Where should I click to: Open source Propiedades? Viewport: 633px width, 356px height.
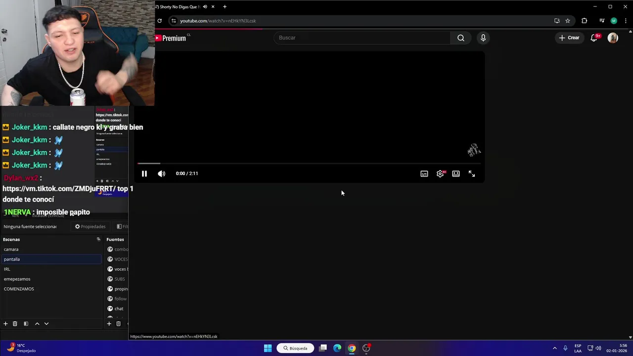[x=90, y=226]
